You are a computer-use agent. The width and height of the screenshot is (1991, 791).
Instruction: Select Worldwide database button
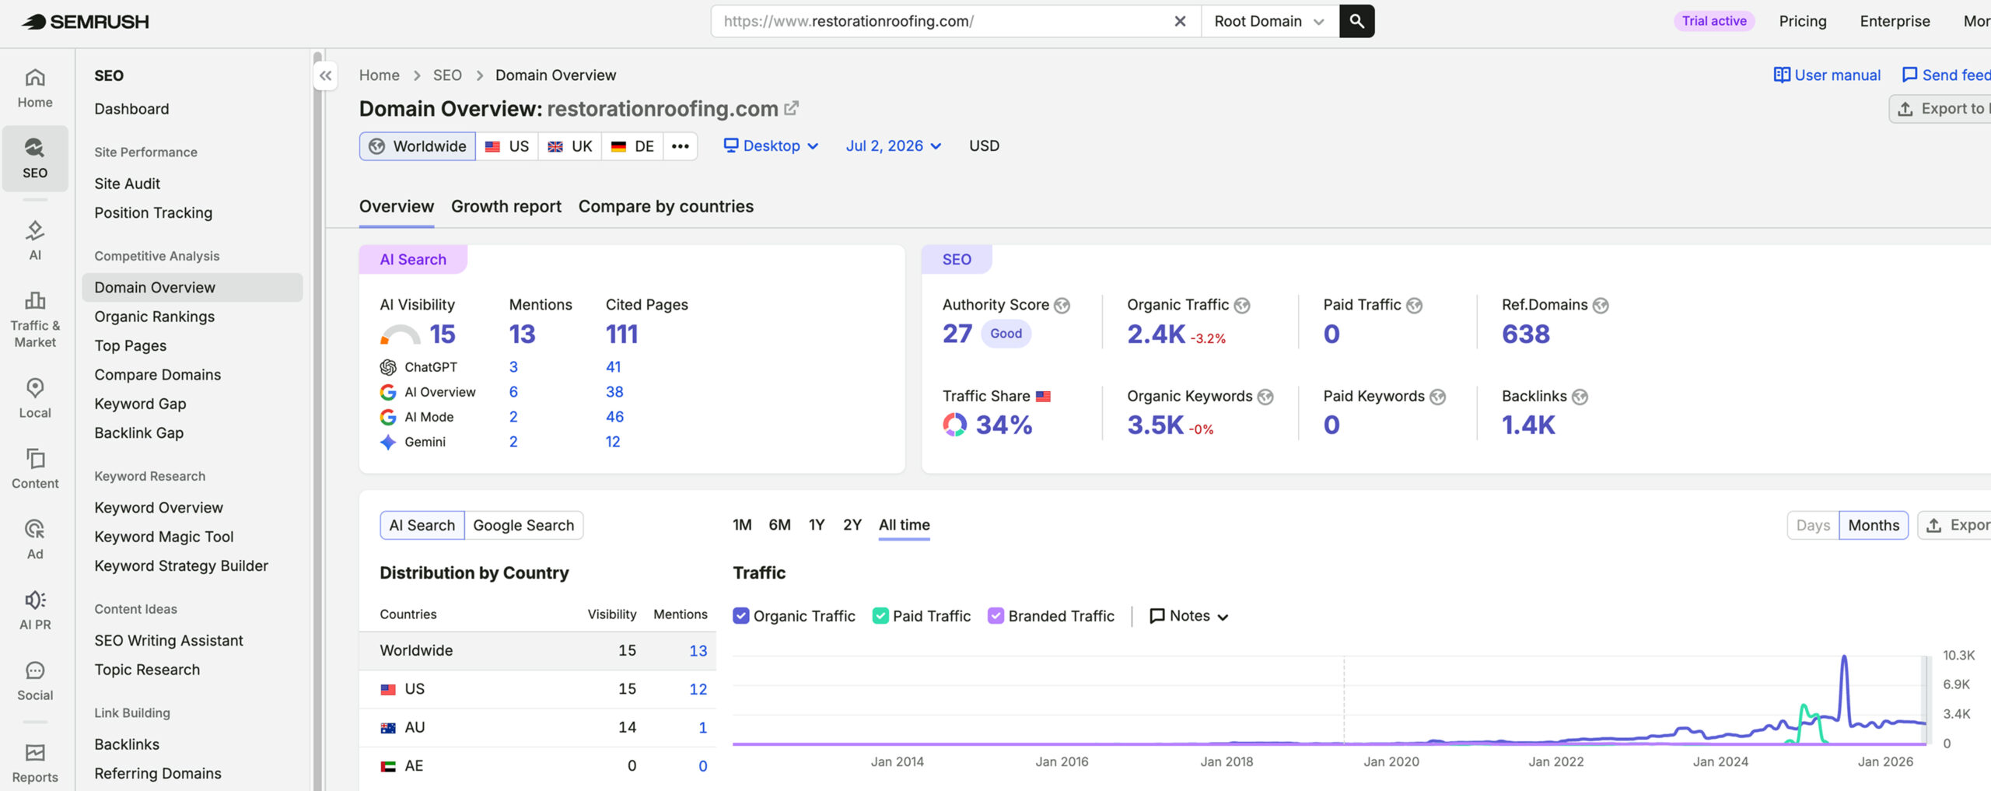click(x=418, y=146)
